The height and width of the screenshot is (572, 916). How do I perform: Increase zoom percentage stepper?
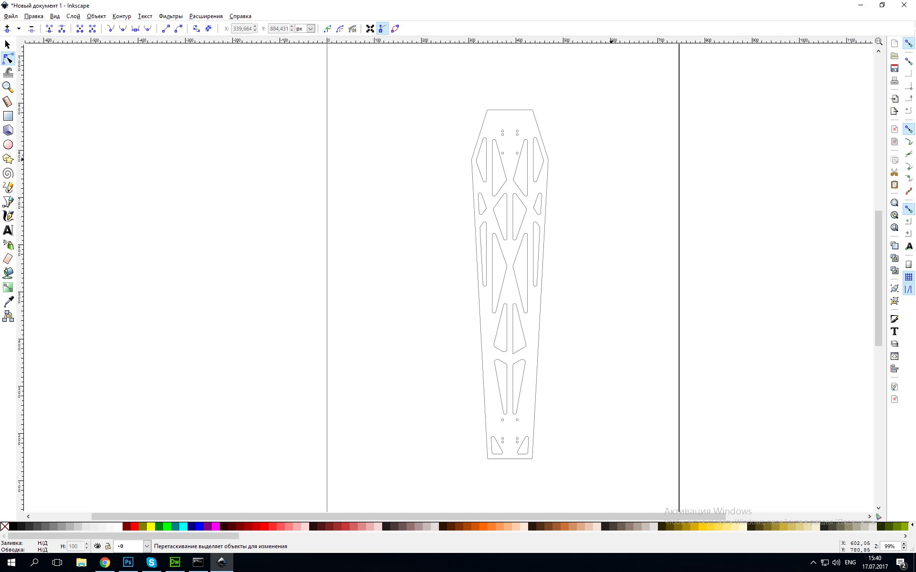coord(904,544)
